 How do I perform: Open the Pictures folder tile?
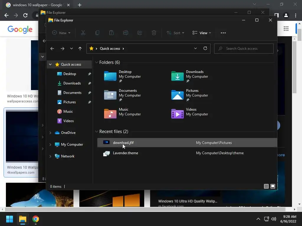point(190,95)
